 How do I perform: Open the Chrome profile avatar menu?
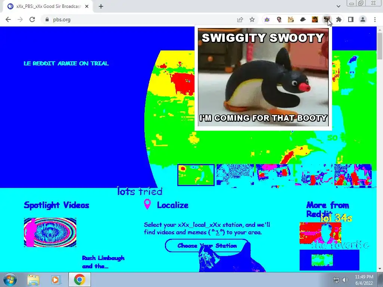363,19
